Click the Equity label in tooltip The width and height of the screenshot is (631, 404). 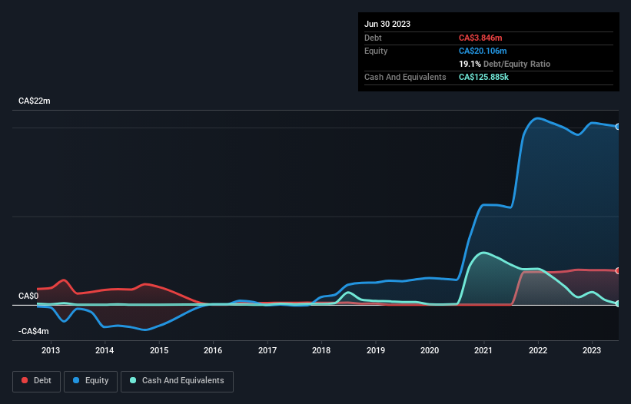[x=376, y=51]
